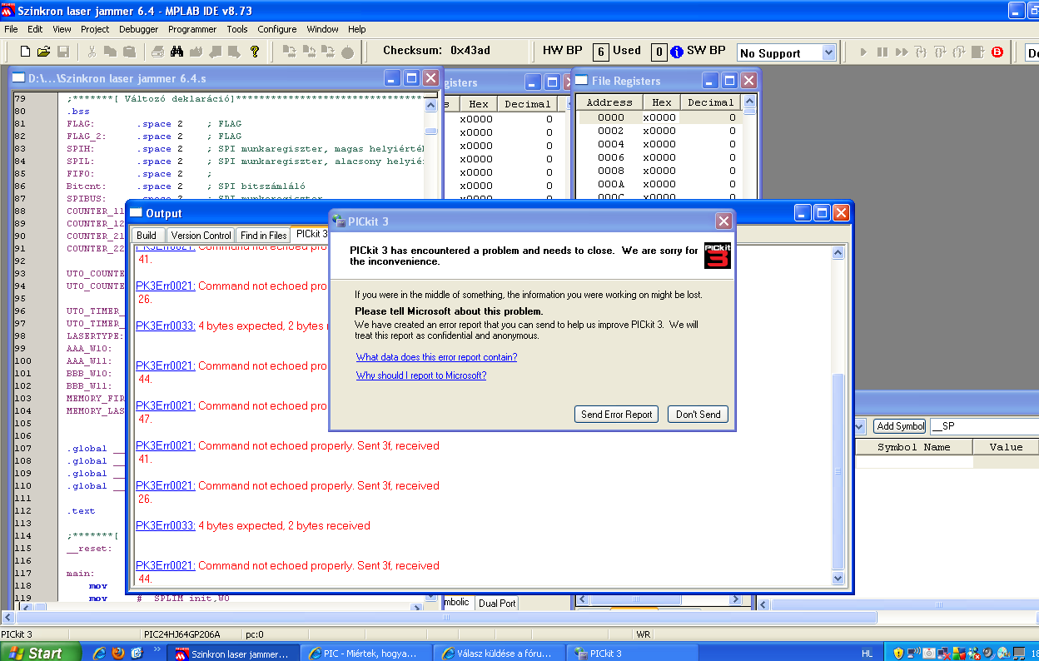Click the Address column header in File Registers
The width and height of the screenshot is (1039, 661).
(x=610, y=102)
